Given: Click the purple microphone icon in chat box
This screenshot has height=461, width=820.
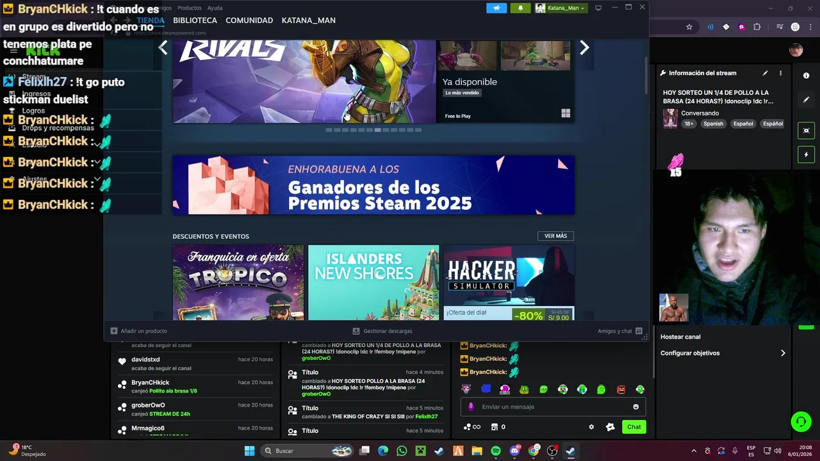Looking at the screenshot, I should 471,407.
